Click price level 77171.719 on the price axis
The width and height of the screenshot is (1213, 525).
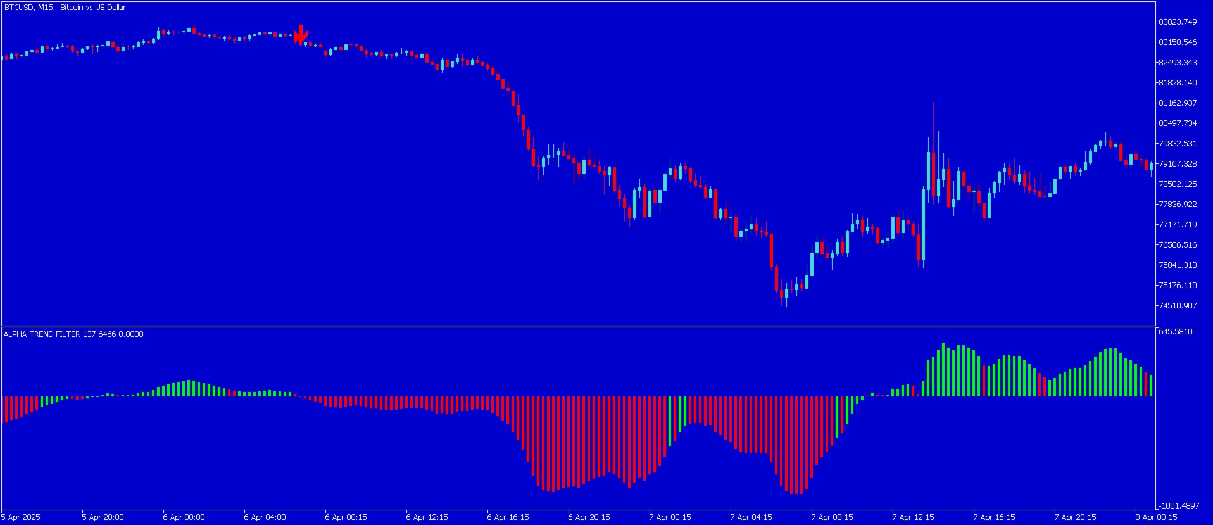[1178, 225]
